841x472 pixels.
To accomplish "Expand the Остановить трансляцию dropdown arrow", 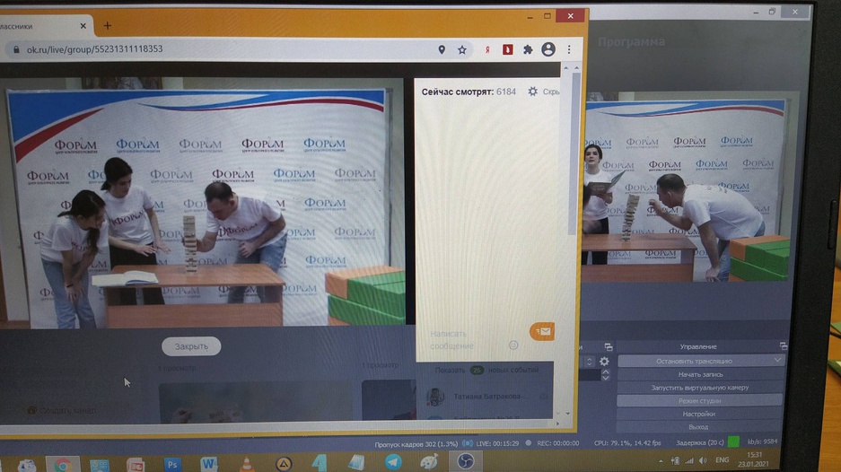I will [x=777, y=361].
